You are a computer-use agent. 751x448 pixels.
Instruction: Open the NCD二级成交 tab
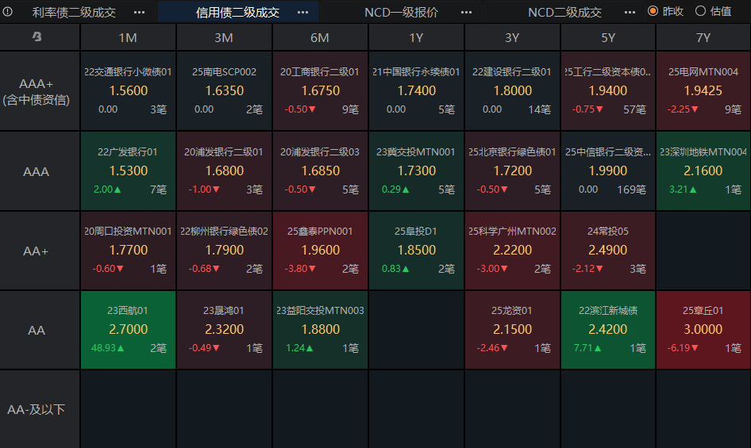(564, 12)
